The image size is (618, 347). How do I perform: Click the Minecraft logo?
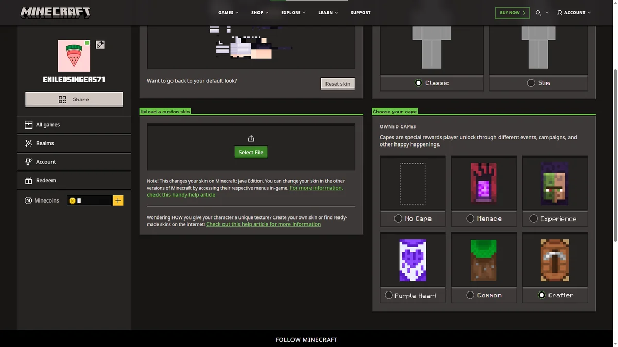tap(55, 12)
